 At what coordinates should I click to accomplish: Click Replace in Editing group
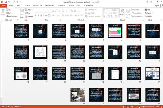[149, 13]
